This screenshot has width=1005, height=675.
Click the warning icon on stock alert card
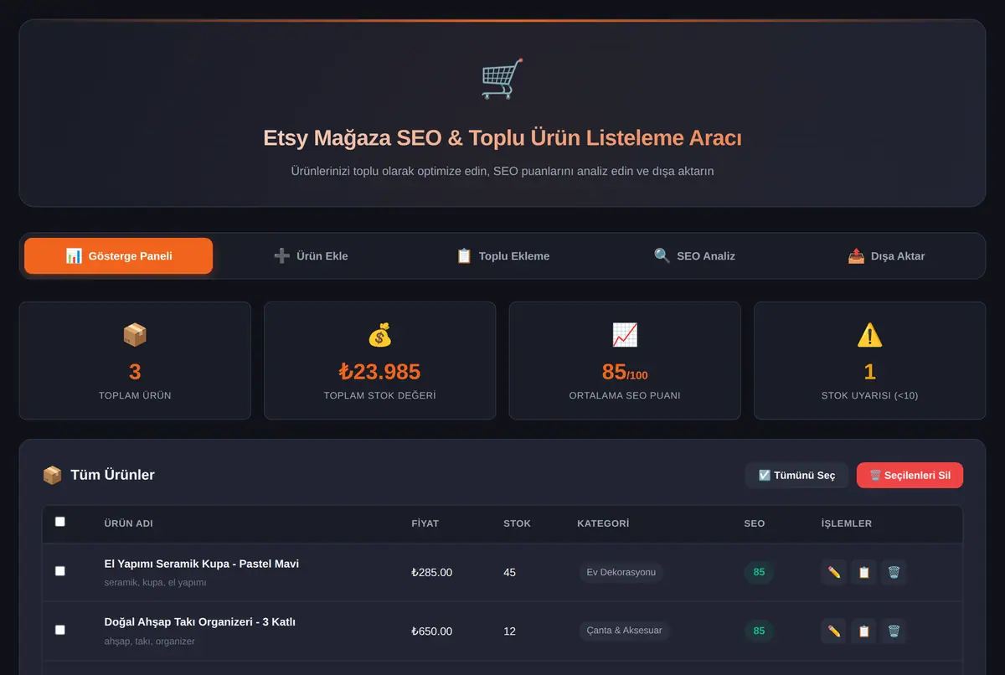point(869,335)
